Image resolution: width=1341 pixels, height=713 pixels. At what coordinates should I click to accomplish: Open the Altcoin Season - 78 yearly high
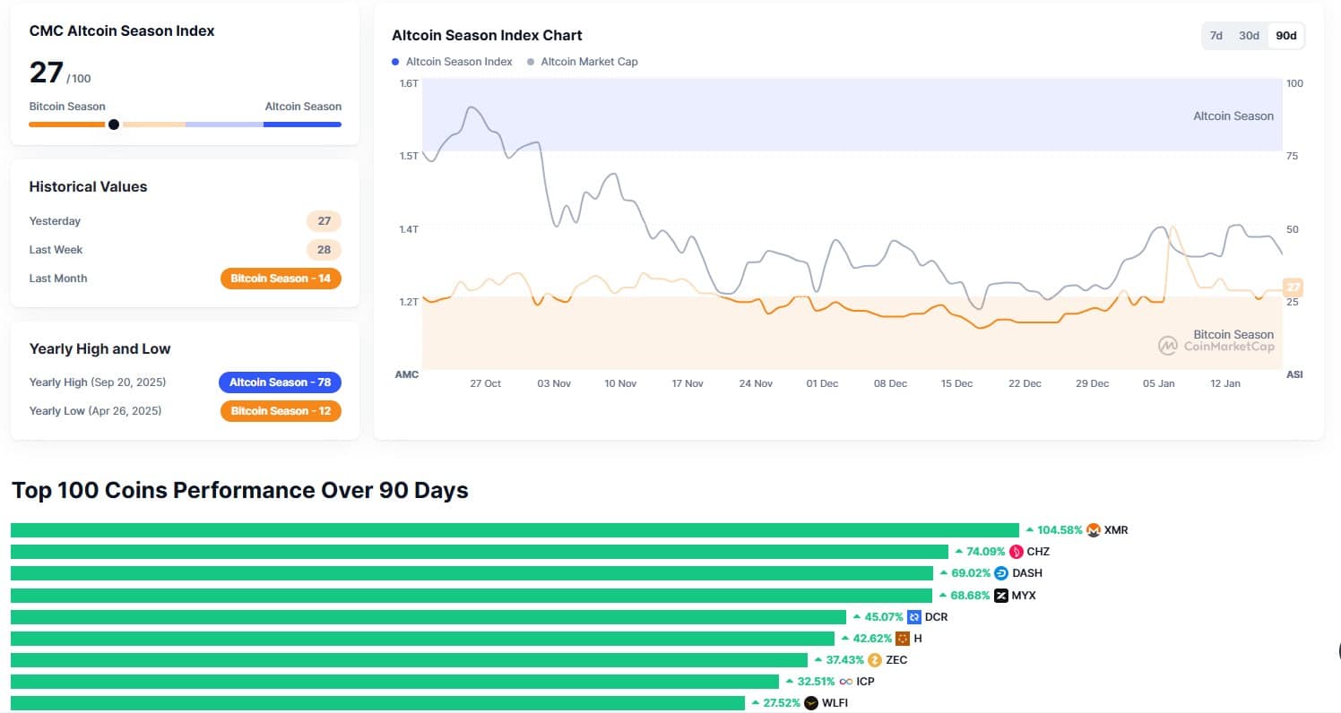(280, 382)
